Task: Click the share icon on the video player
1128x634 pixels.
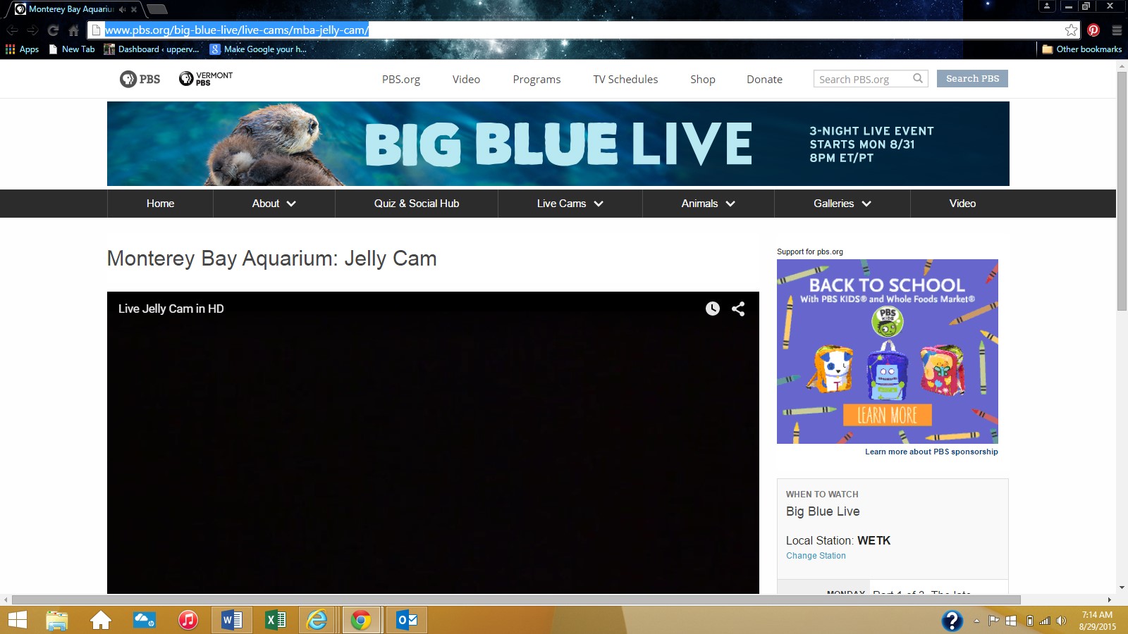Action: [x=738, y=309]
